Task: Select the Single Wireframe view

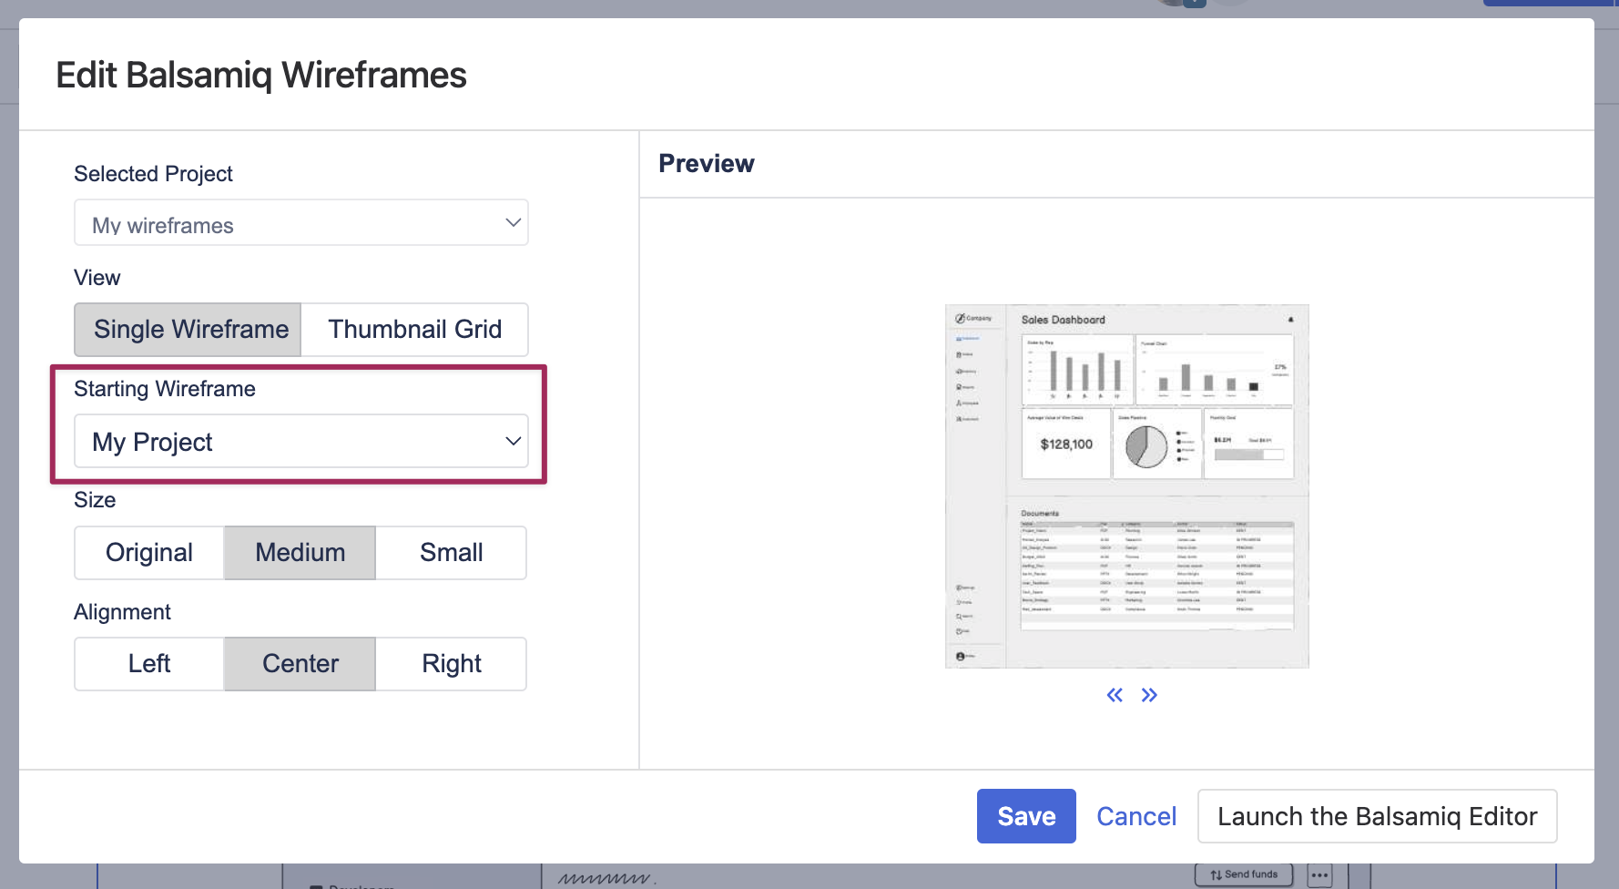Action: [188, 330]
